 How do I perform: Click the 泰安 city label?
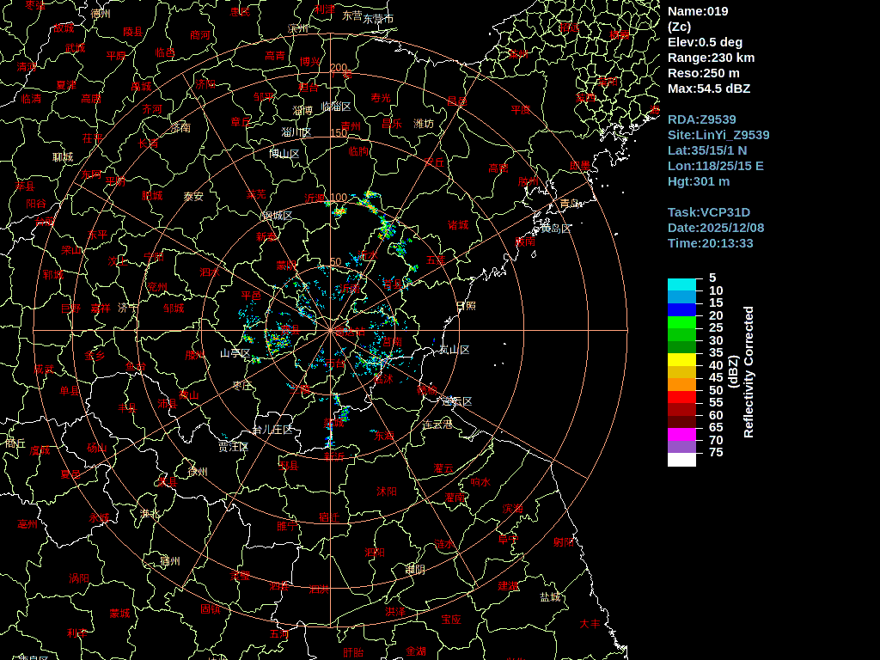(193, 197)
